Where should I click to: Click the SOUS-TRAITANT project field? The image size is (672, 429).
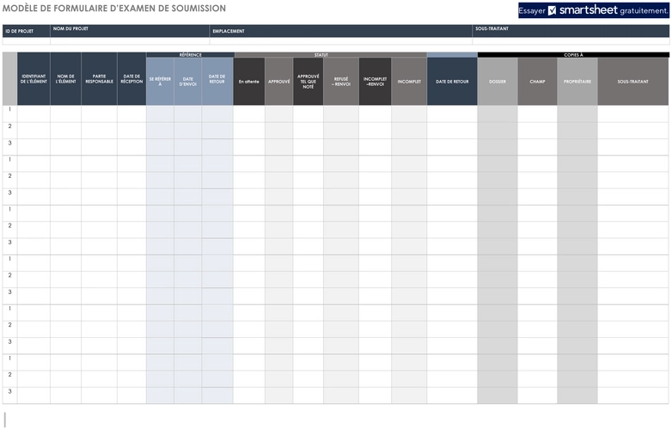(x=571, y=41)
